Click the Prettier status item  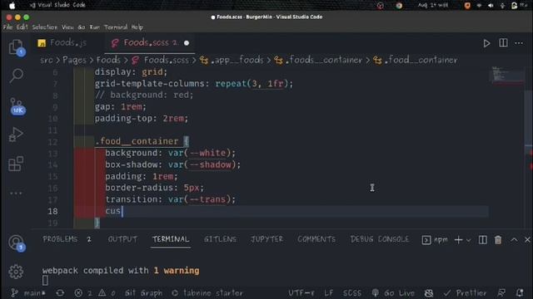(x=465, y=293)
